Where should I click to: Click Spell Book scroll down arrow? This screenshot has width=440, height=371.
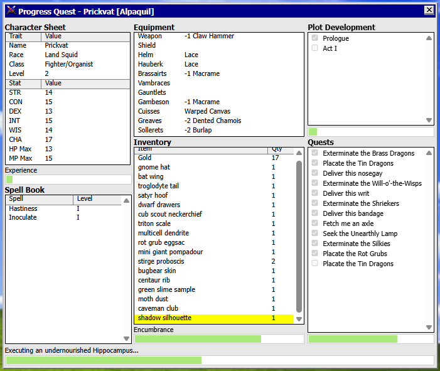click(127, 338)
